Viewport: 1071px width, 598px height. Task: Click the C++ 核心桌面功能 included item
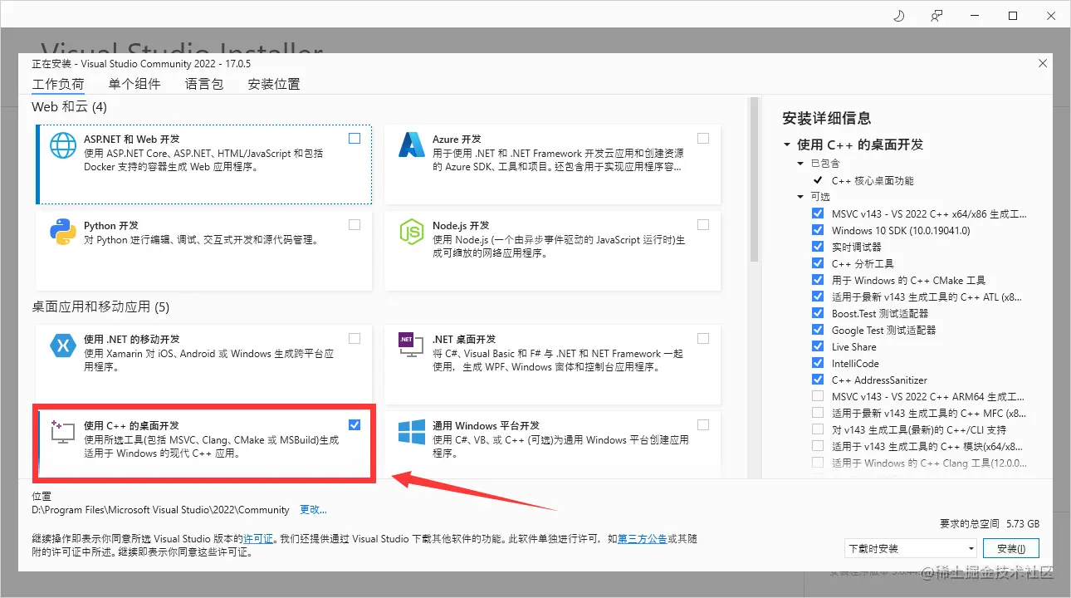(x=873, y=180)
